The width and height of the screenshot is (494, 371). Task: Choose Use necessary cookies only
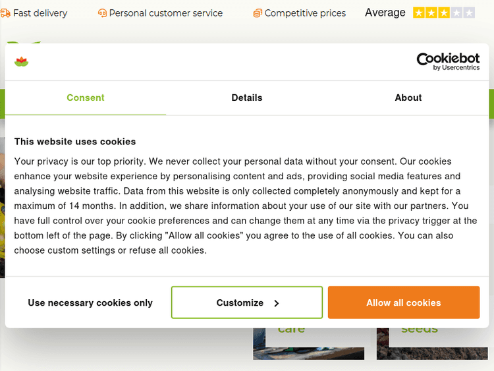90,303
